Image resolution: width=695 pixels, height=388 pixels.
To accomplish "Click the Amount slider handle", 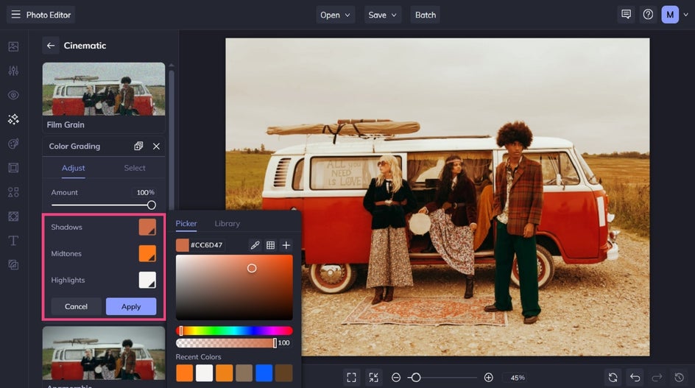I will (x=151, y=205).
